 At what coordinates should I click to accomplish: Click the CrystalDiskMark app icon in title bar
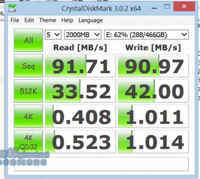pyautogui.click(x=12, y=8)
